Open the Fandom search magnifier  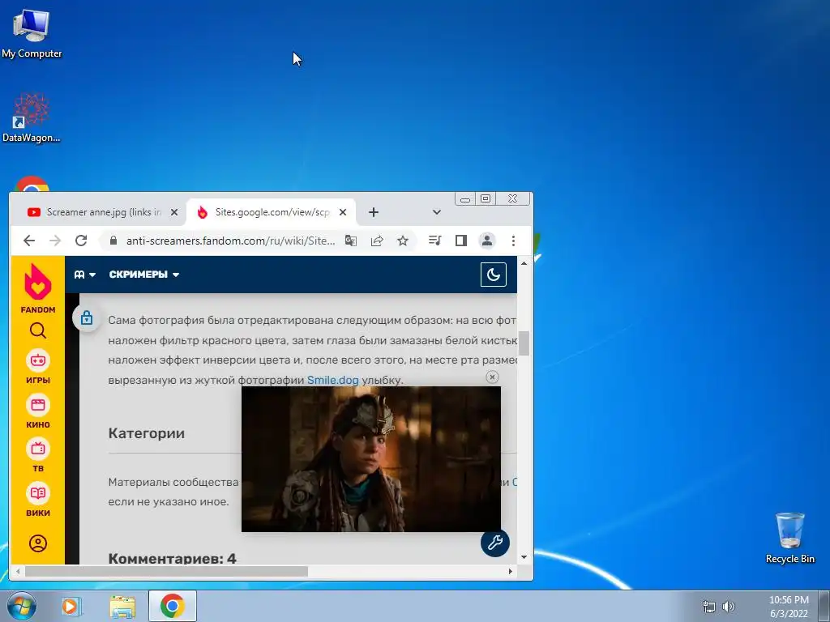[38, 331]
